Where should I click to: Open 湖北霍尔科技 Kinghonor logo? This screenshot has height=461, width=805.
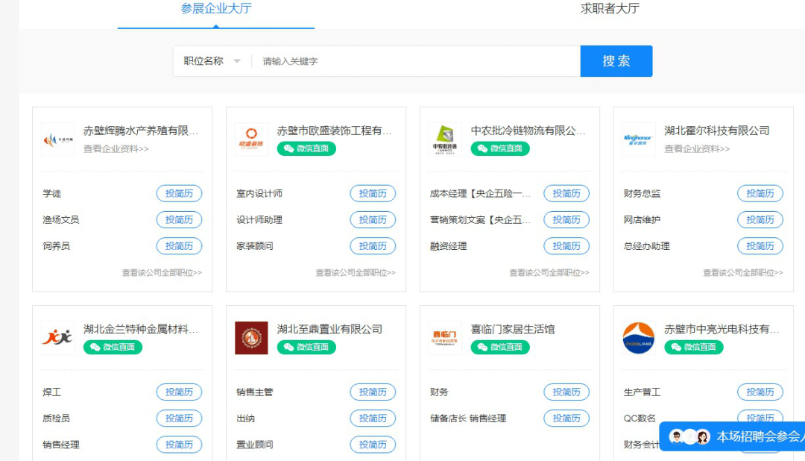click(638, 139)
